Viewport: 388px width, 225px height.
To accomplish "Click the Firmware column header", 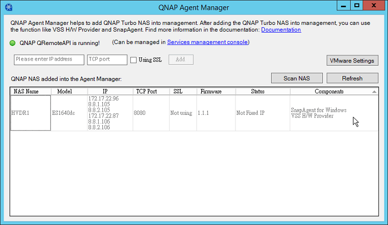I will [211, 92].
